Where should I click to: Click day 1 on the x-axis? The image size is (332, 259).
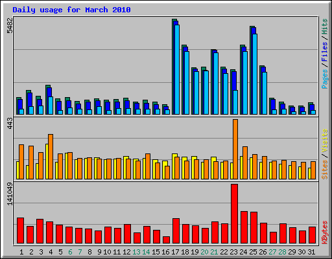[x=21, y=252]
